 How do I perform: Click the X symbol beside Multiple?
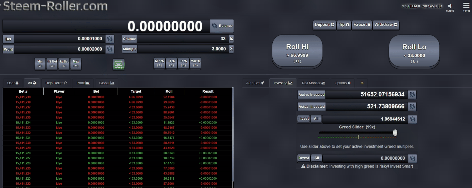click(x=231, y=49)
